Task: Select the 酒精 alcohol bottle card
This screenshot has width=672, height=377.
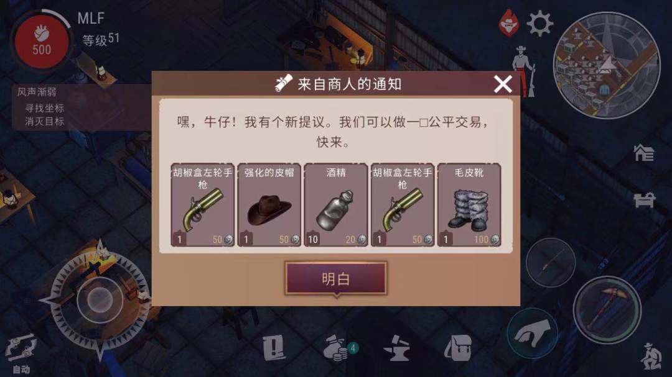Action: [336, 205]
